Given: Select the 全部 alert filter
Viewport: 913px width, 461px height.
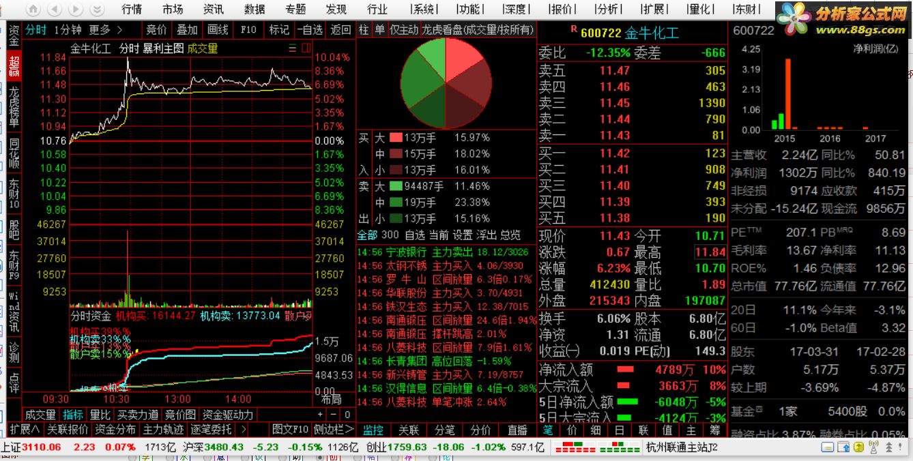Looking at the screenshot, I should pos(367,235).
